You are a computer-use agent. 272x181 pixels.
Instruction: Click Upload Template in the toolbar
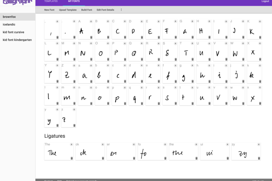coord(68,10)
